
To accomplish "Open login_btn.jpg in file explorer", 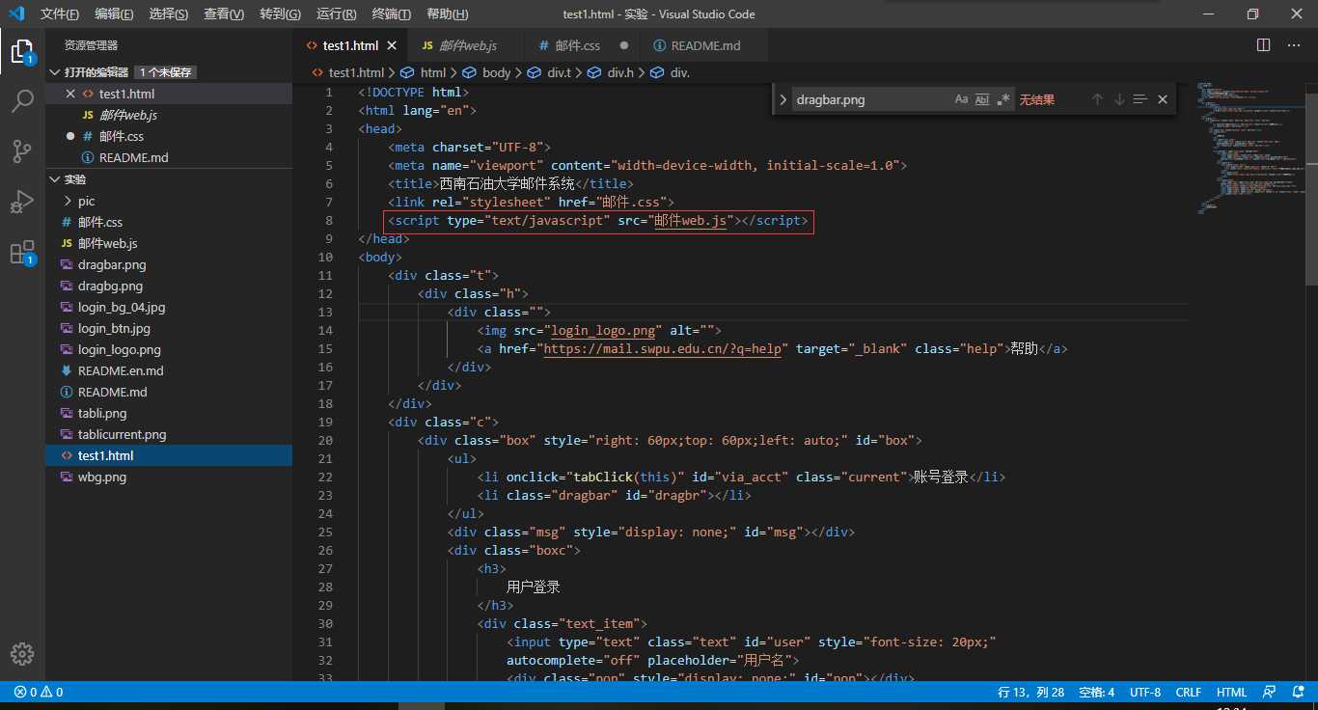I will 114,328.
